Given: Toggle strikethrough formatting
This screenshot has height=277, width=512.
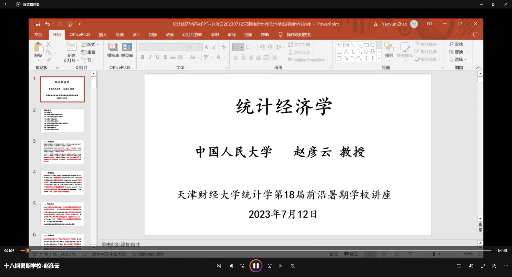Looking at the screenshot, I should pos(173,57).
